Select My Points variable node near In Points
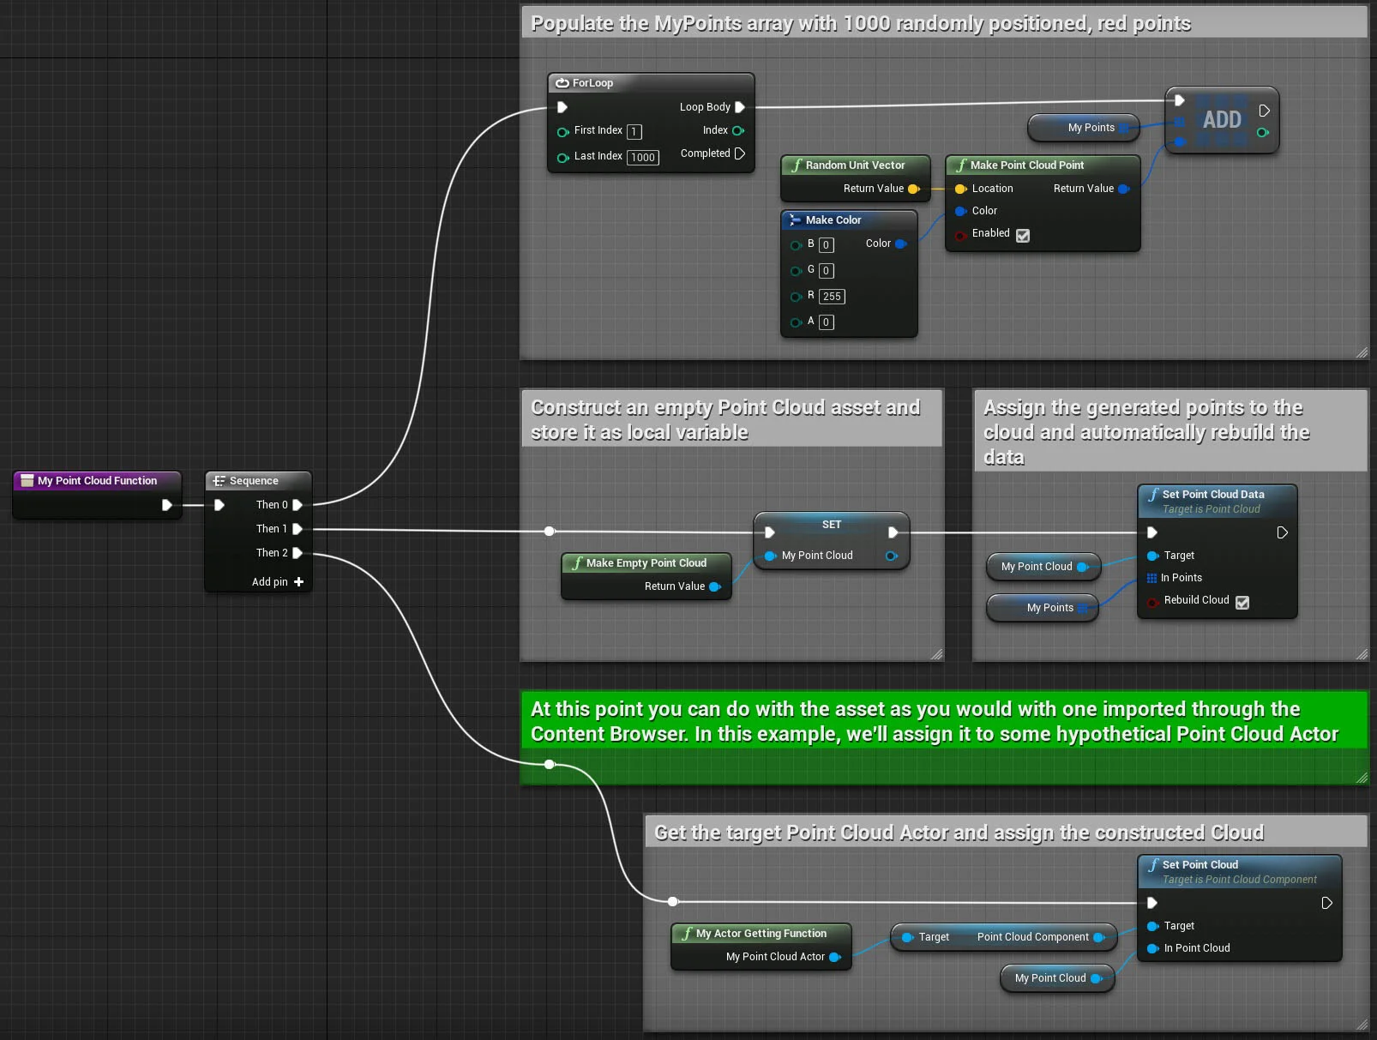Viewport: 1377px width, 1040px height. (x=1043, y=608)
